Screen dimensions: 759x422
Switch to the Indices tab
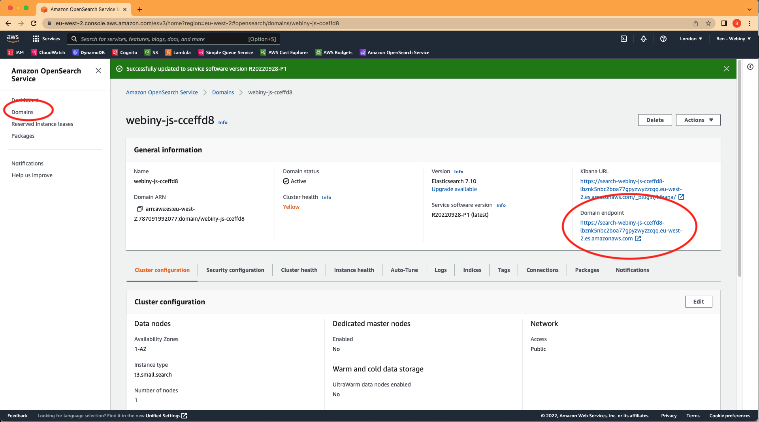(x=472, y=270)
